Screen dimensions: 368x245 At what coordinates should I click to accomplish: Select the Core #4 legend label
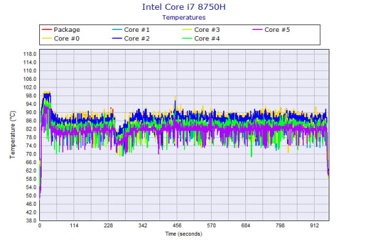(x=207, y=39)
